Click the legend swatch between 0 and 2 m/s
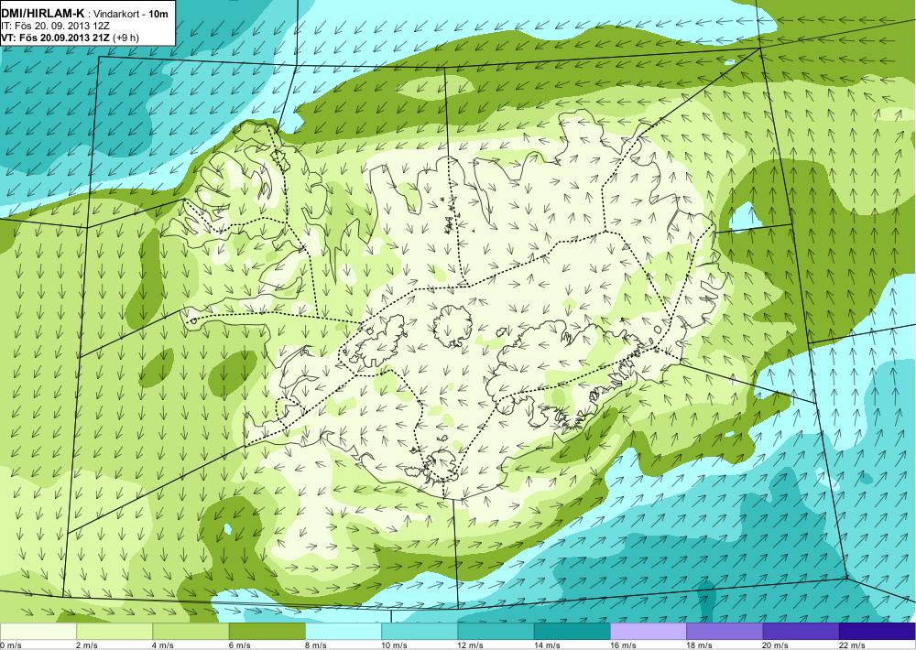The width and height of the screenshot is (916, 650). click(38, 632)
